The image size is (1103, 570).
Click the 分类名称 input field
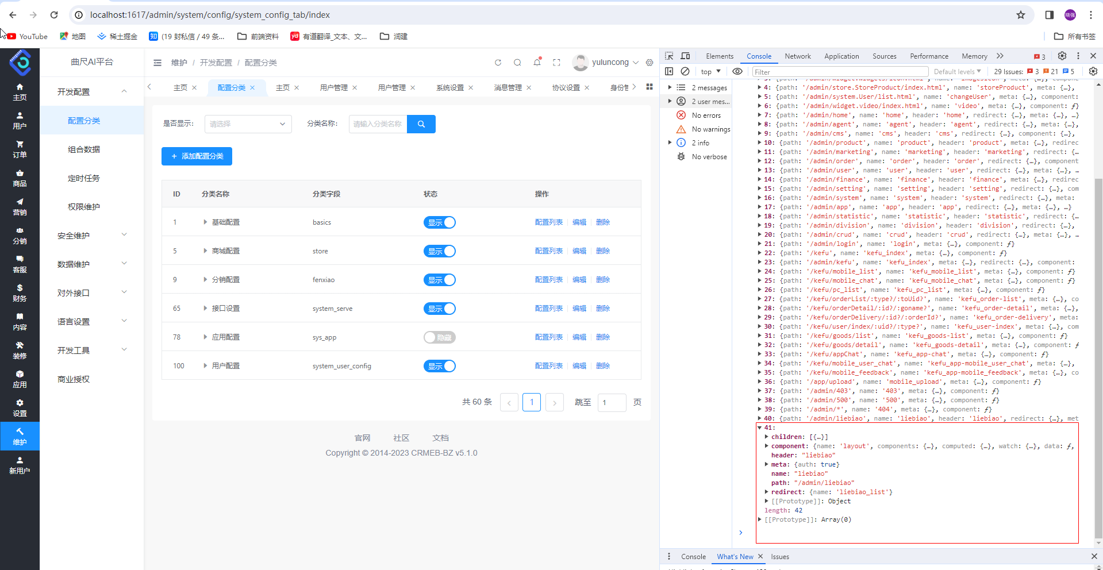(378, 124)
